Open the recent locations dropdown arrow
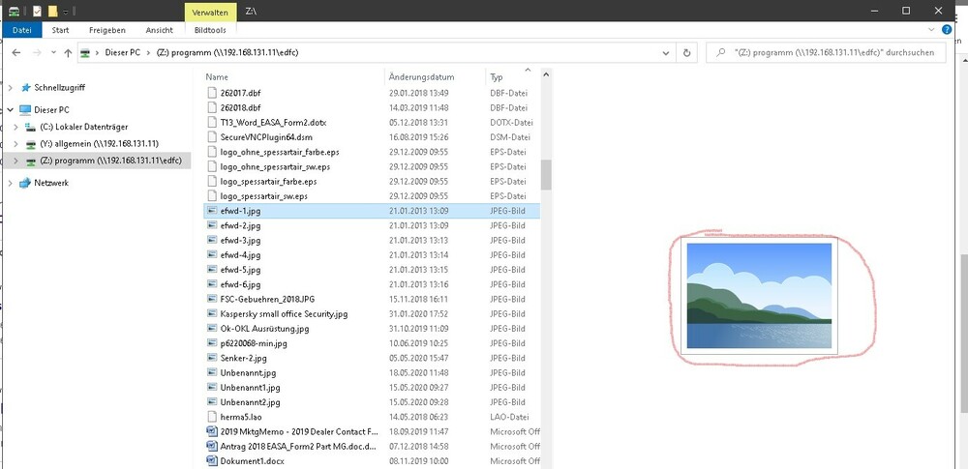The image size is (968, 469). pyautogui.click(x=51, y=53)
